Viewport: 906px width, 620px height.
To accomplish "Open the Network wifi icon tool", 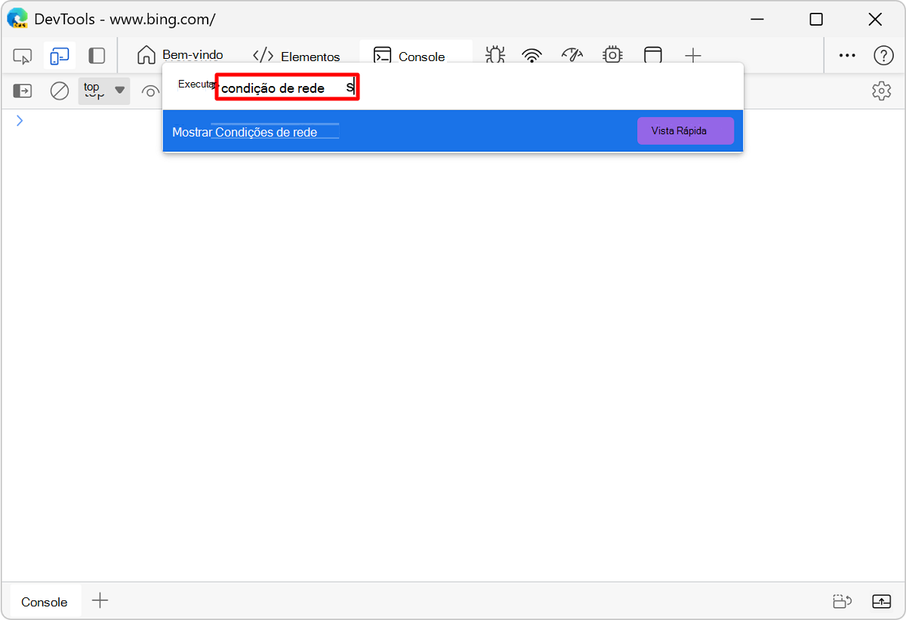I will [533, 56].
